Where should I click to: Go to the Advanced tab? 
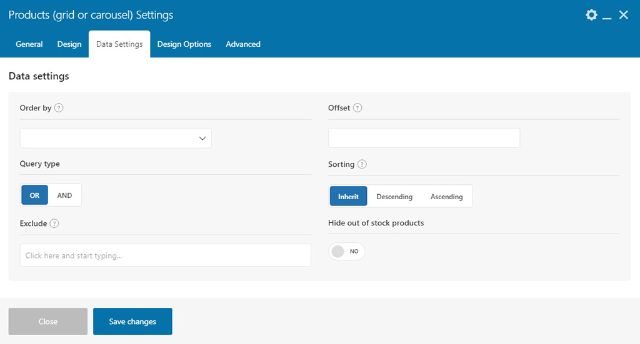coord(243,44)
